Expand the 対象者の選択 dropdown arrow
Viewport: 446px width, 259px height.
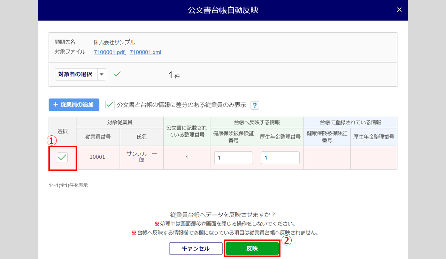click(x=102, y=74)
